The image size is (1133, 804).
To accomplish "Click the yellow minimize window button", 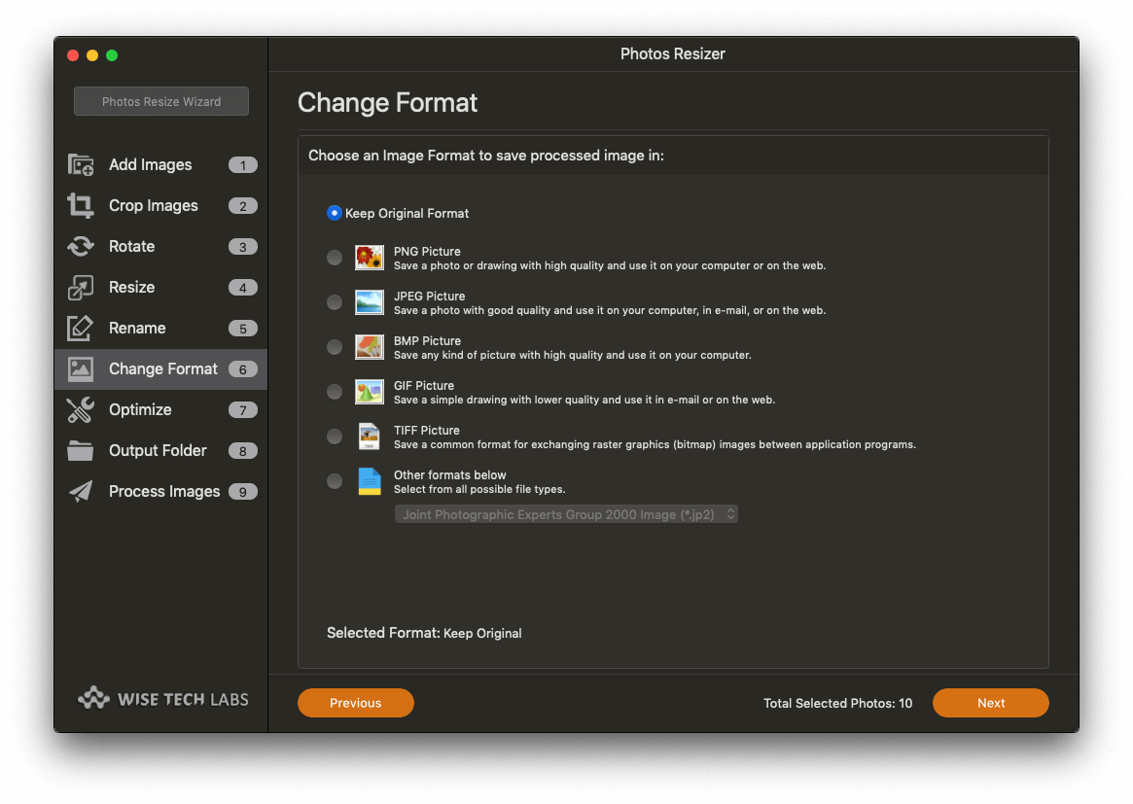I will 92,55.
